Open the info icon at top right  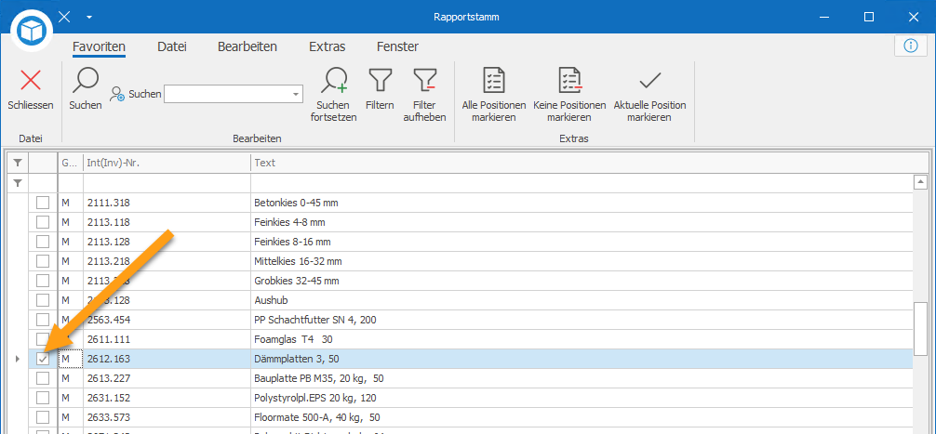tap(910, 46)
